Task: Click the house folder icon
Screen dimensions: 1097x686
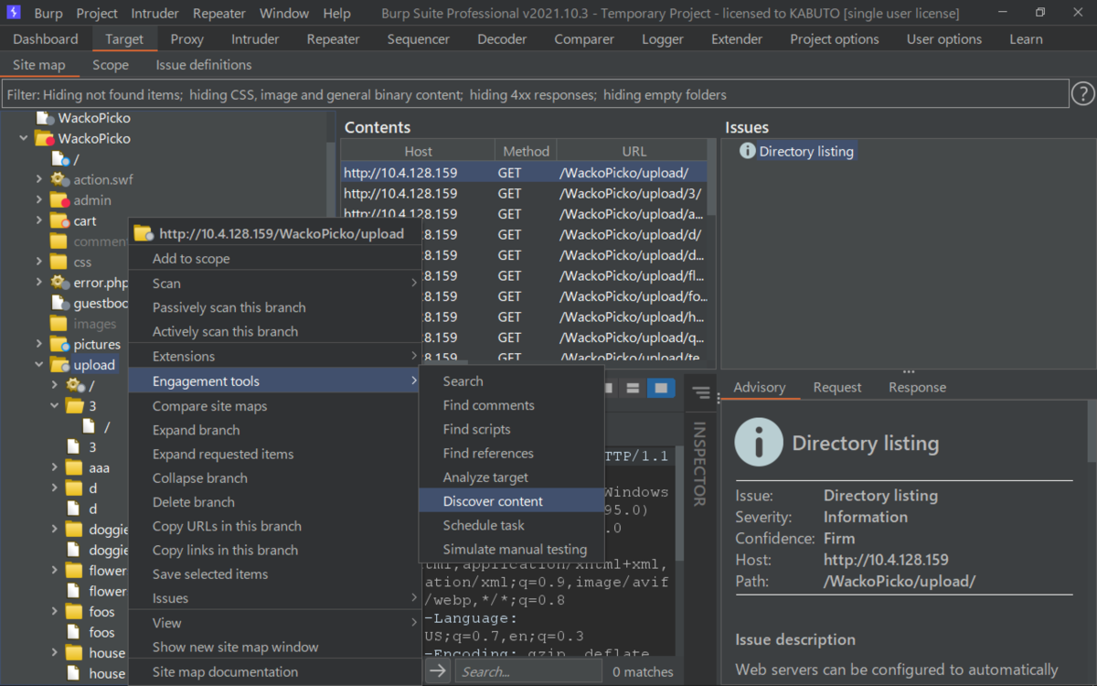Action: pyautogui.click(x=74, y=652)
